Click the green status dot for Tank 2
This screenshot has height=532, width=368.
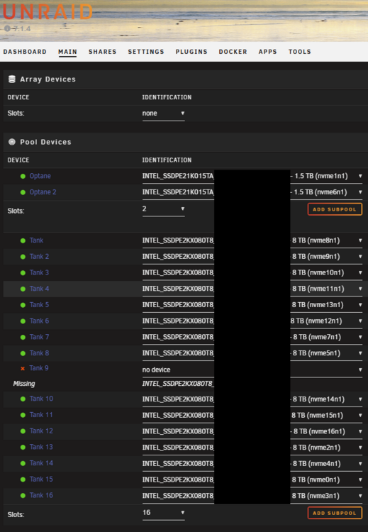[x=23, y=257]
